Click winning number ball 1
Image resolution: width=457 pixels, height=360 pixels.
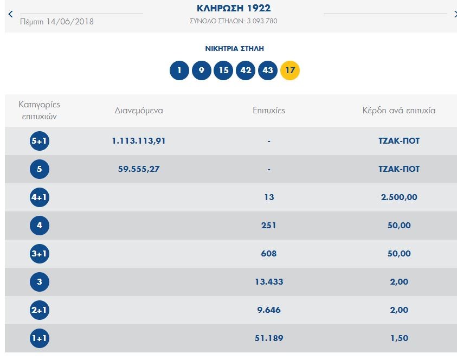[x=179, y=70]
